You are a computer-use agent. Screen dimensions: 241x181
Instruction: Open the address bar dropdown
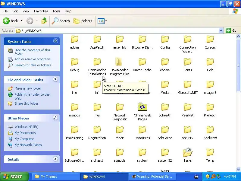tap(221, 30)
